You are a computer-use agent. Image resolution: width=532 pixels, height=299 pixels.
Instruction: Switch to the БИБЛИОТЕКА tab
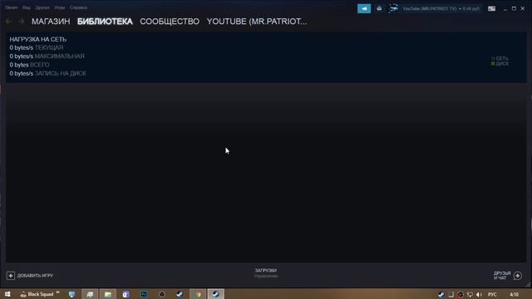[x=105, y=22]
